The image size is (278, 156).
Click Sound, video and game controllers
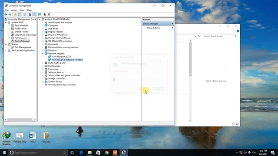coord(64,75)
